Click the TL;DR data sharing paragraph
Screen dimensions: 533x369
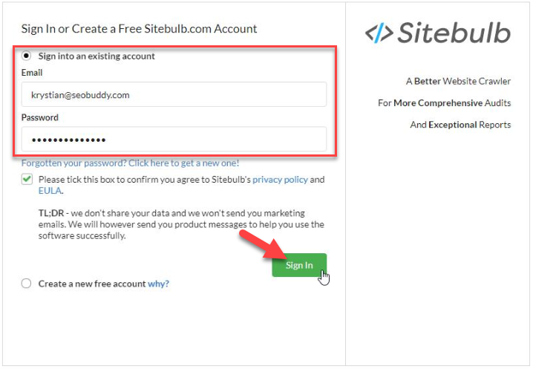click(181, 224)
